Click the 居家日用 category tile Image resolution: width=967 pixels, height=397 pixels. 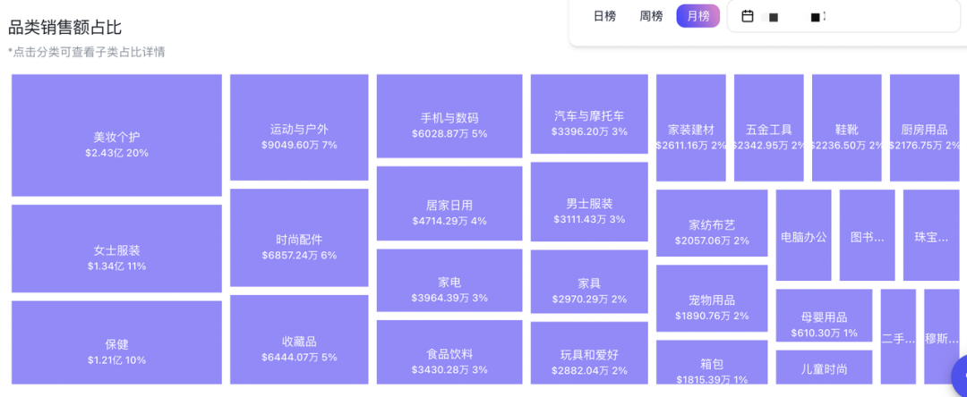pos(449,204)
